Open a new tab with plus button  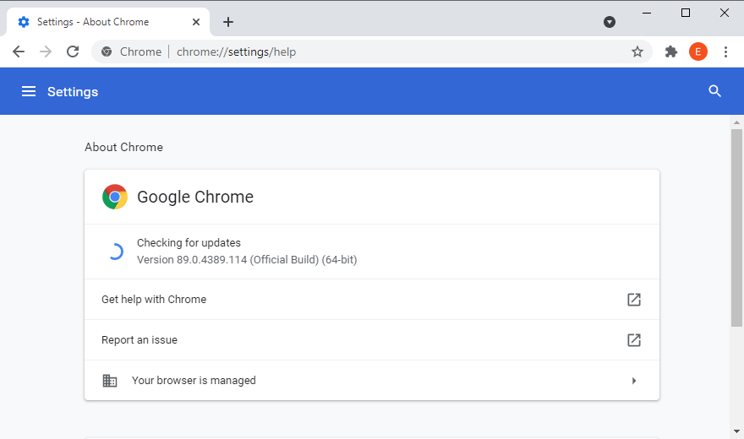click(x=227, y=22)
